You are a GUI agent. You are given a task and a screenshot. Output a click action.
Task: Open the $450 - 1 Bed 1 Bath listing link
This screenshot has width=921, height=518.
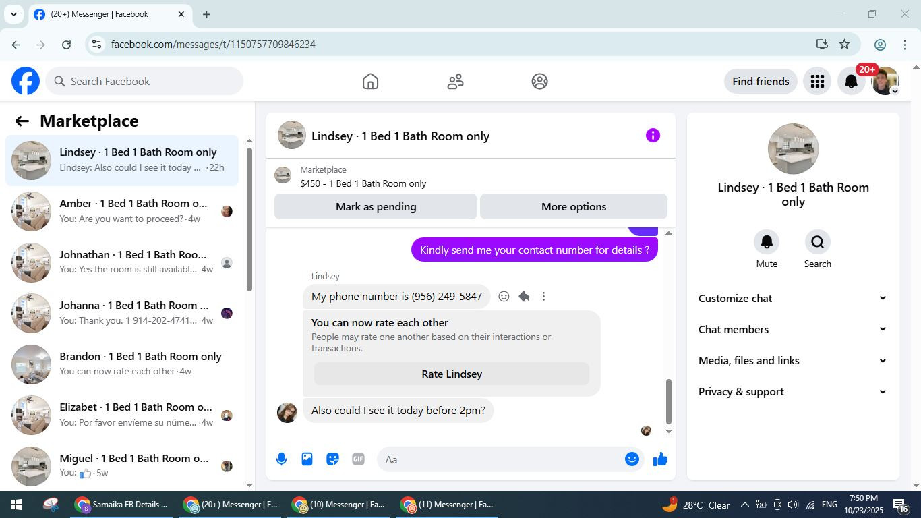(363, 183)
